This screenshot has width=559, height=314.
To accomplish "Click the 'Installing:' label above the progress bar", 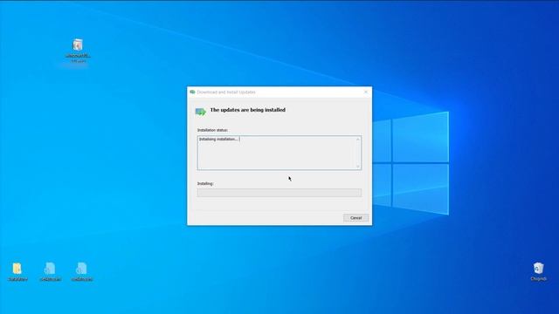I will point(205,184).
